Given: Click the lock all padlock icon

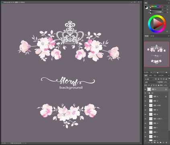Looking at the screenshot, I should (159, 85).
